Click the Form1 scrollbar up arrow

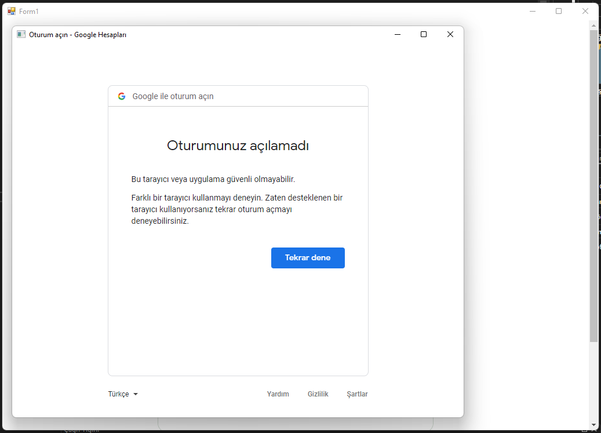pos(593,26)
